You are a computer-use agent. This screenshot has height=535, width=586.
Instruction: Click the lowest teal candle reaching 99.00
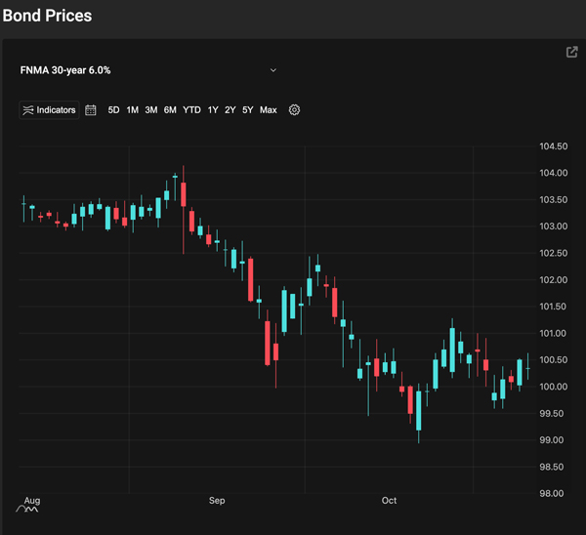(419, 411)
